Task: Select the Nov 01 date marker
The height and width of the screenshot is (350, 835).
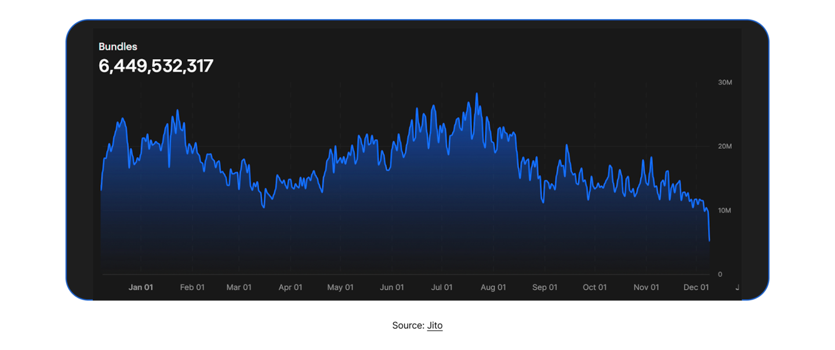Action: tap(647, 287)
